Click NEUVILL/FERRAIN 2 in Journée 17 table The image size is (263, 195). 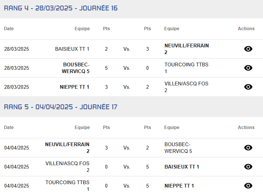point(67,148)
